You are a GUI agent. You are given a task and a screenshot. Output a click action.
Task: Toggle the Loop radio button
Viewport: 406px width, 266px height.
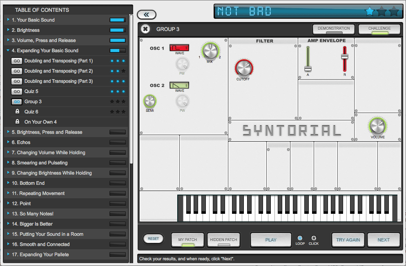coord(300,238)
